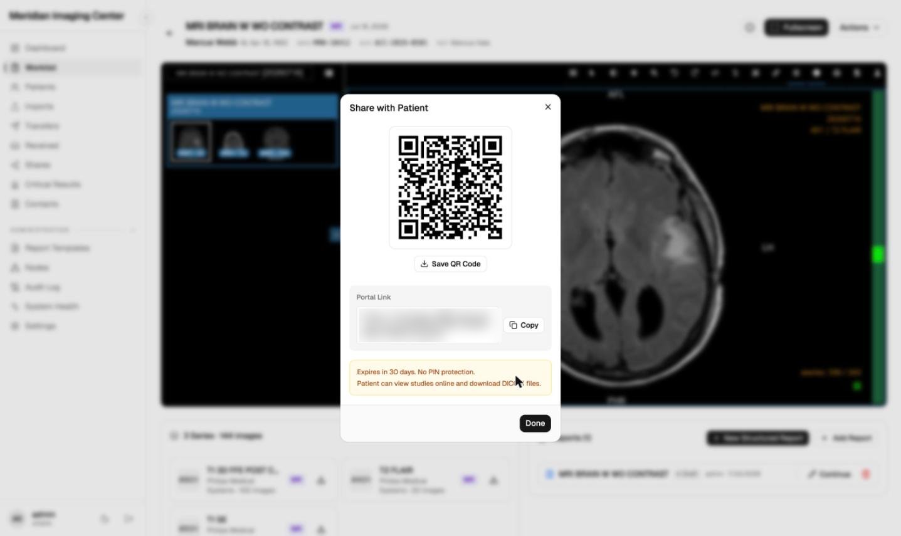This screenshot has width=901, height=536.
Task: Click the "Portal Link" label
Action: pos(374,297)
